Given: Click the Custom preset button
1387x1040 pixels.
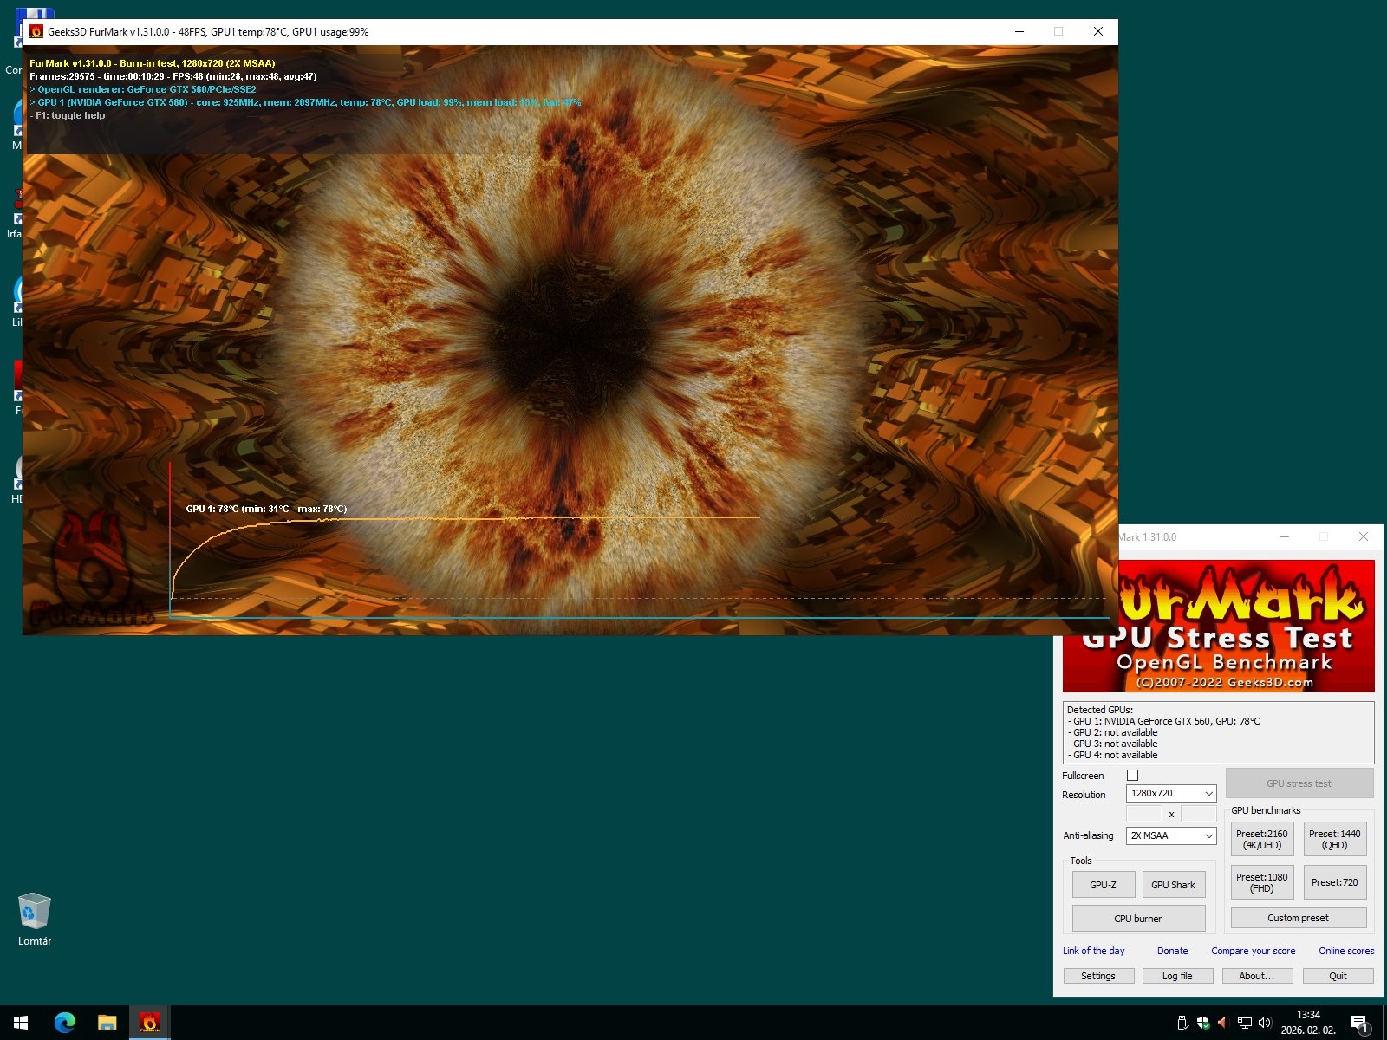Looking at the screenshot, I should tap(1299, 918).
